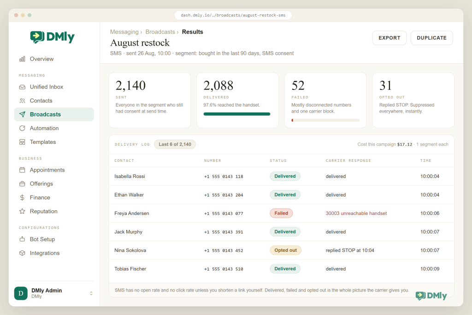Click the Last 6 of 2,140 pill
This screenshot has width=472, height=315.
(175, 144)
